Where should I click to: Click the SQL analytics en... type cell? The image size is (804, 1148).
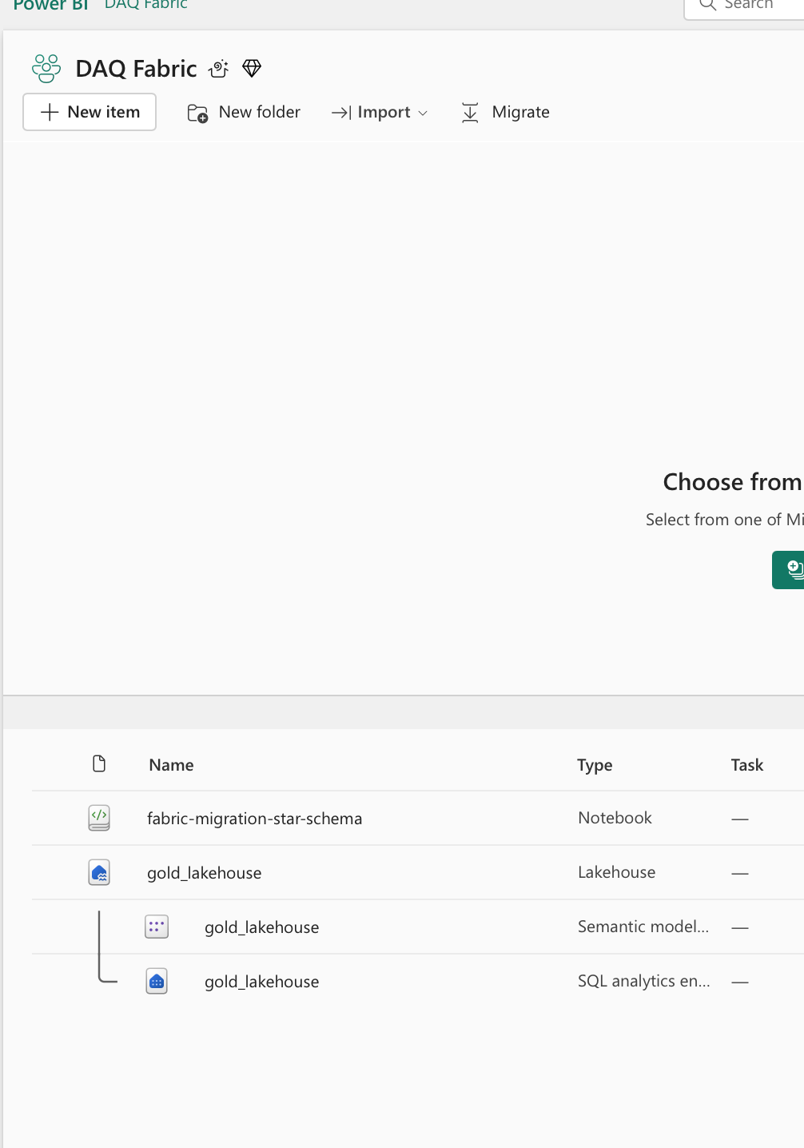pos(643,981)
